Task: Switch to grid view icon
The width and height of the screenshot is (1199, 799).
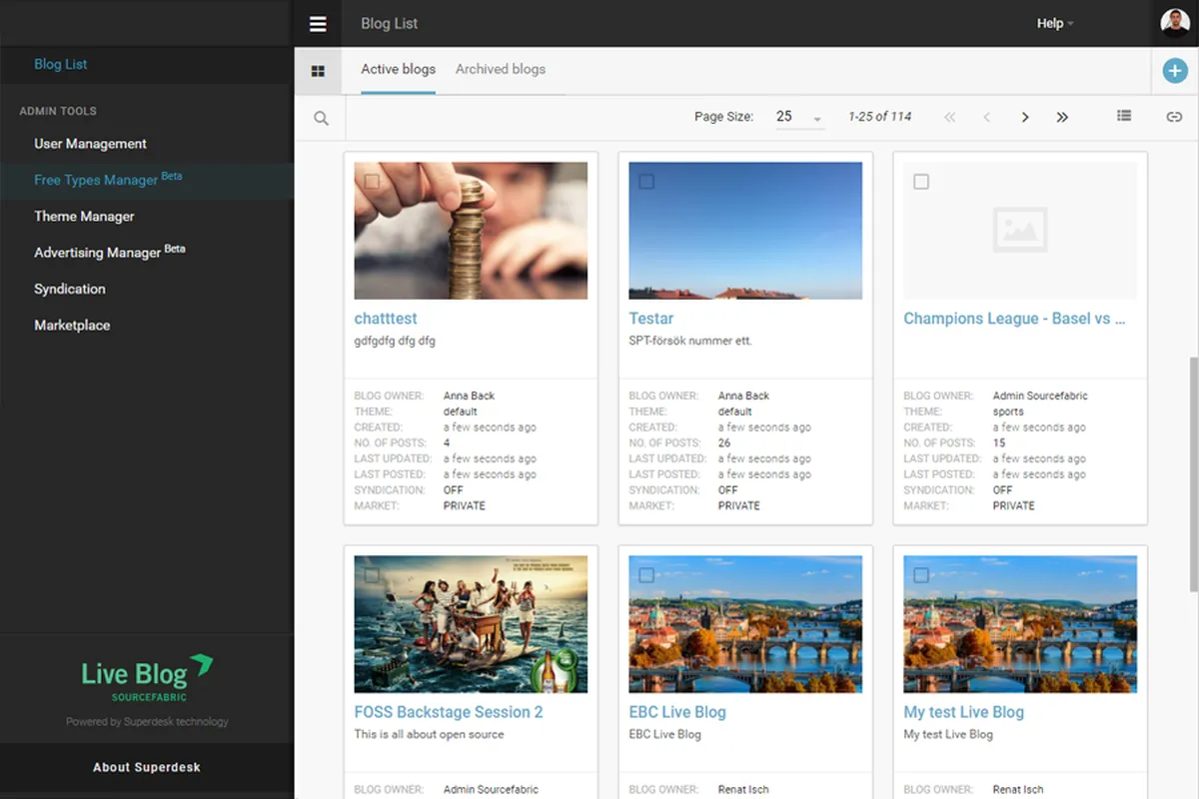Action: (x=318, y=71)
